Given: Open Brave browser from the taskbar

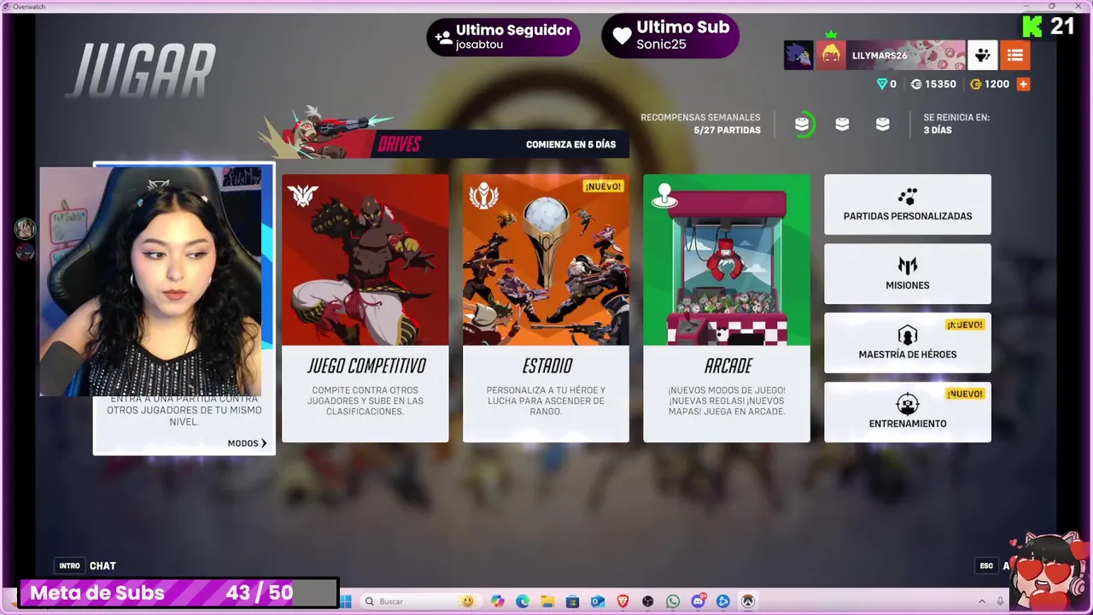Looking at the screenshot, I should (622, 601).
